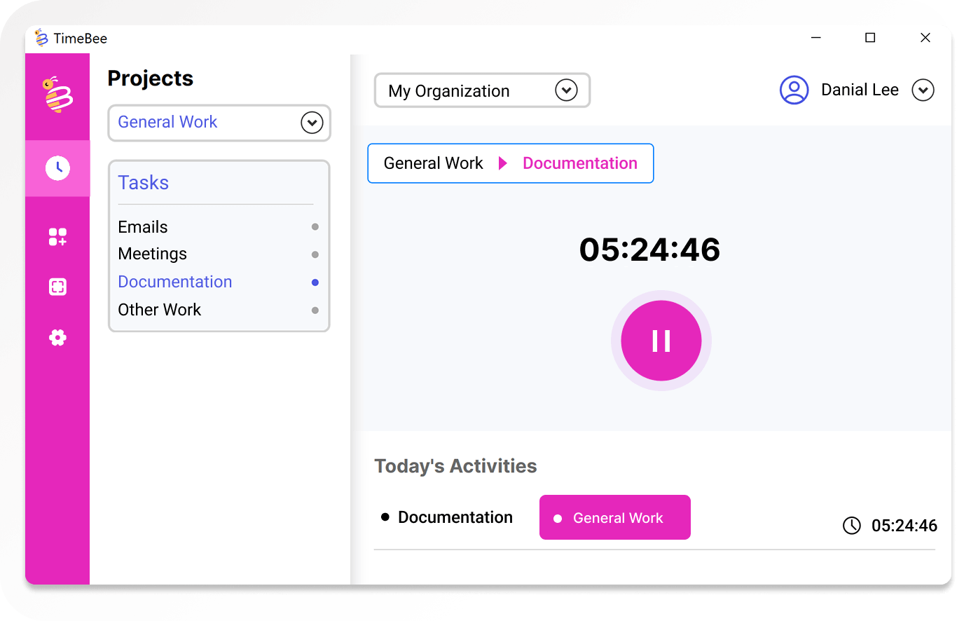Click the Danial Lee profile avatar icon
The width and height of the screenshot is (957, 621).
point(794,90)
